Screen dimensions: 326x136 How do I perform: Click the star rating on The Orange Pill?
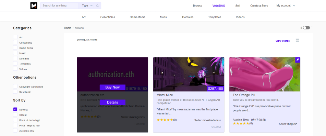tap(241, 123)
